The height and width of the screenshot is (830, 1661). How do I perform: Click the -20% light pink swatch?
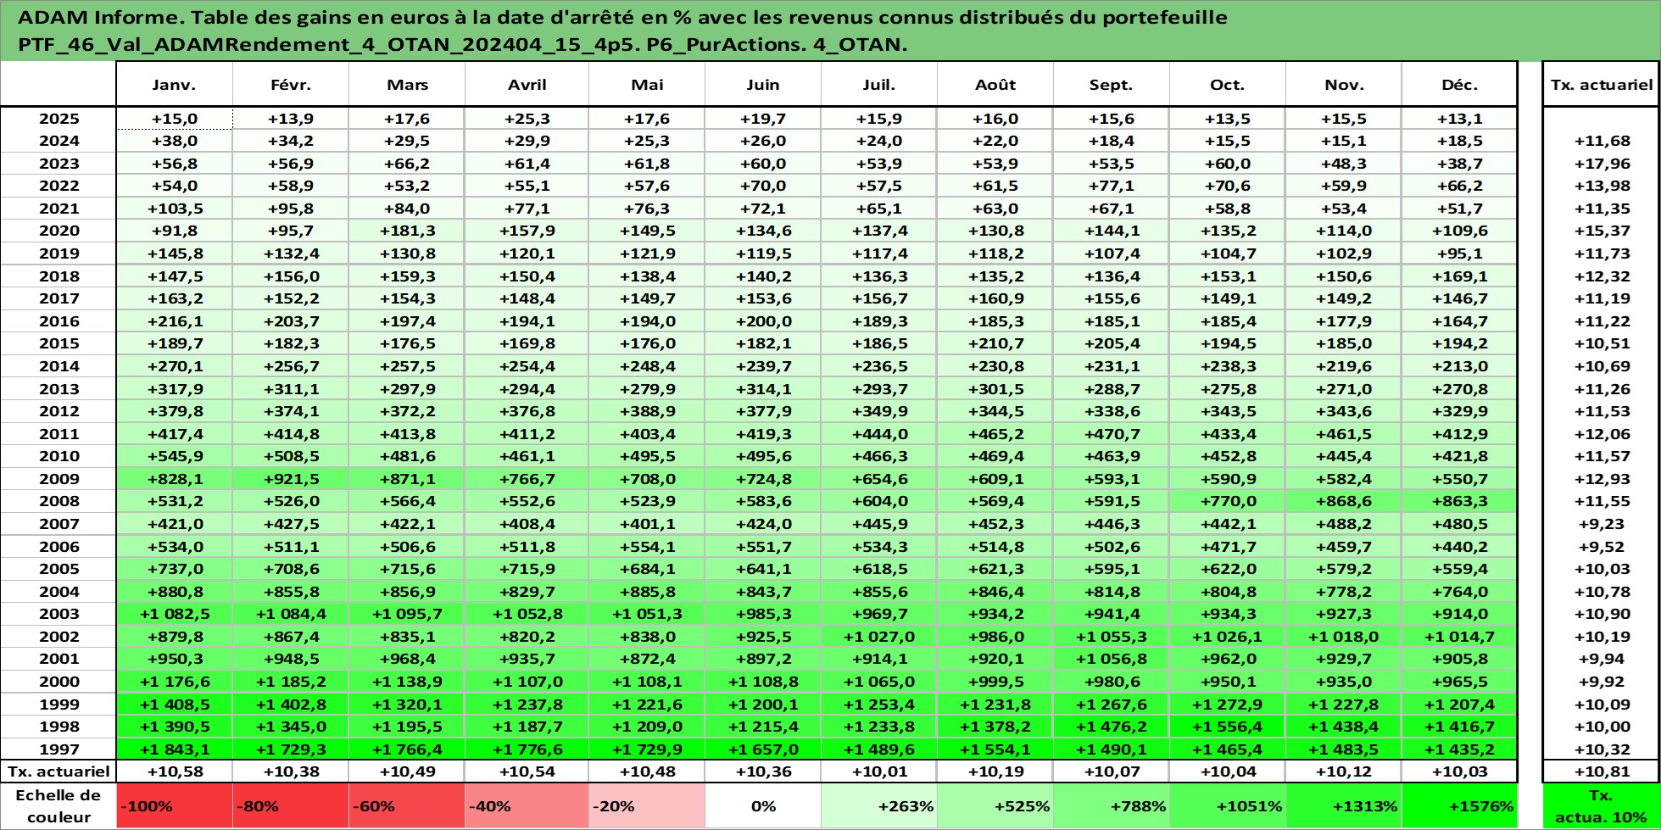pyautogui.click(x=647, y=806)
